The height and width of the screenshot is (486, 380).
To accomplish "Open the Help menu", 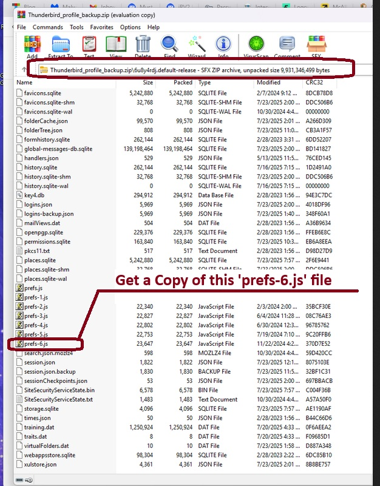I will click(x=154, y=27).
